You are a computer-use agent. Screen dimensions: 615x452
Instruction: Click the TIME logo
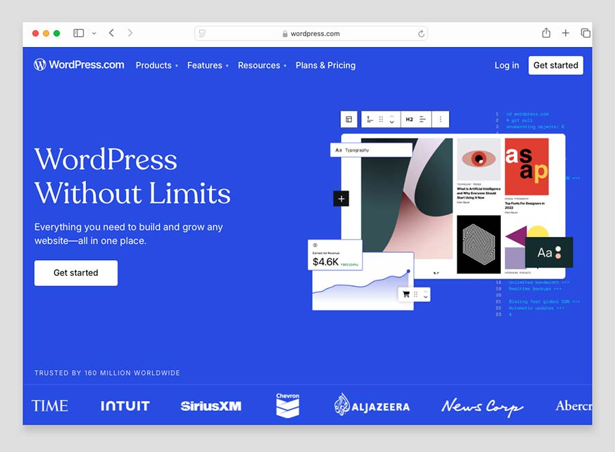coord(50,406)
